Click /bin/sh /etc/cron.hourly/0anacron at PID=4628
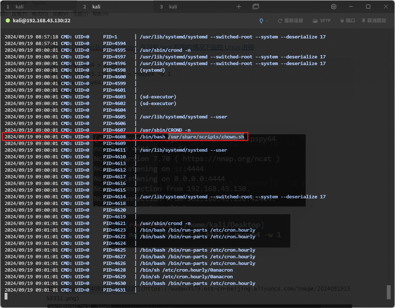 (186, 270)
